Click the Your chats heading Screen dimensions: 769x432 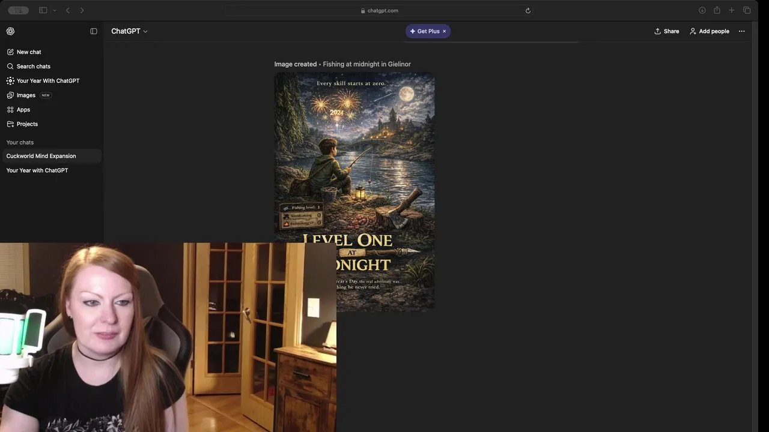click(x=20, y=142)
